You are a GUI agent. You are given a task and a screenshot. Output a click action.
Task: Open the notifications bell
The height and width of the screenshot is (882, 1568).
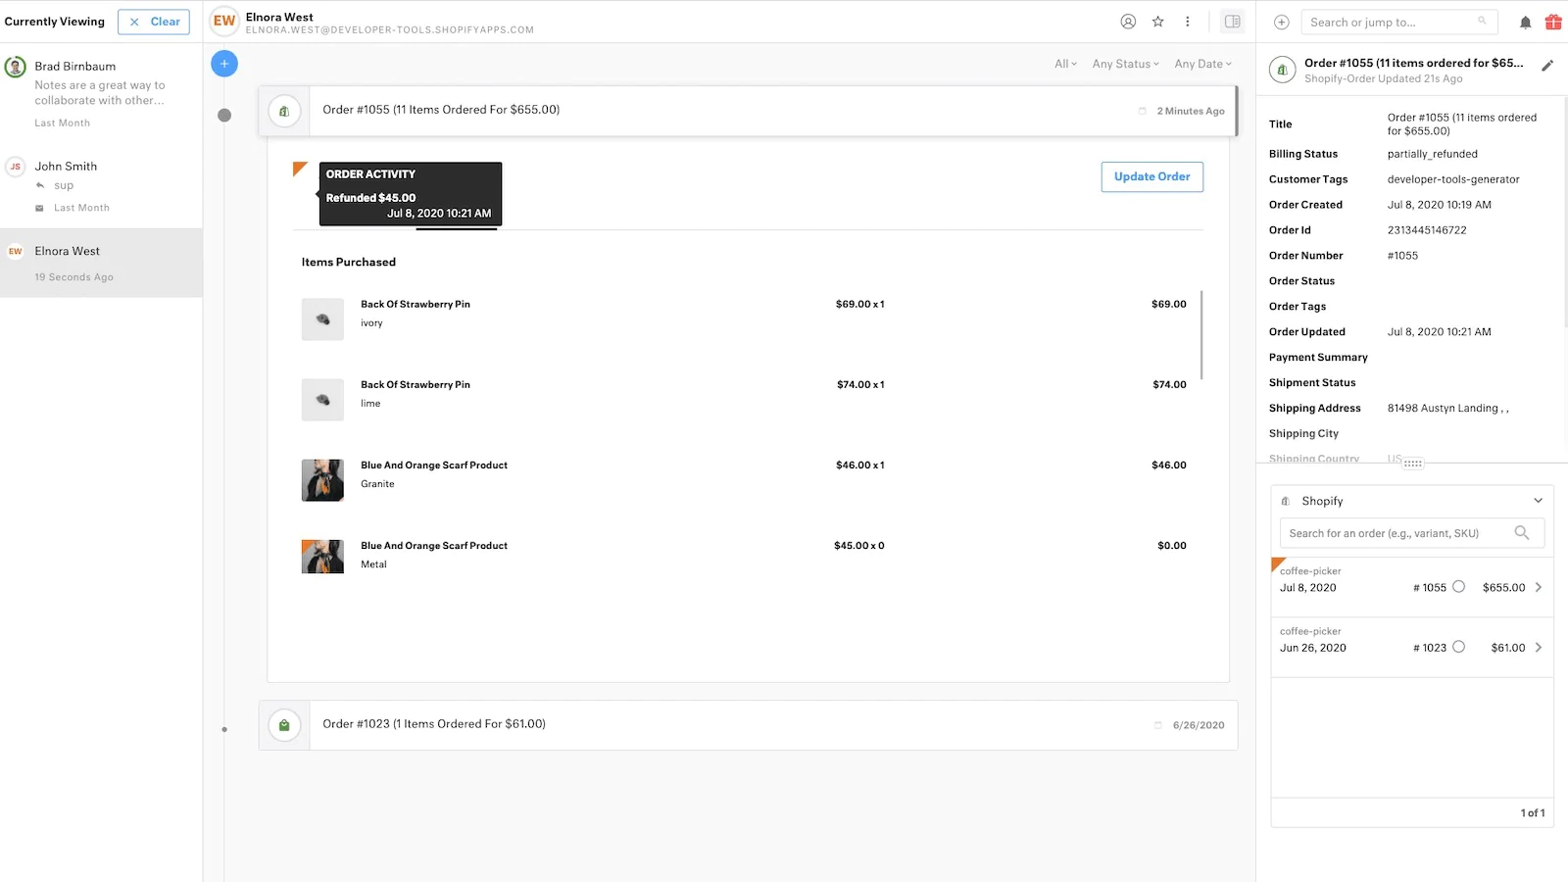pos(1525,23)
